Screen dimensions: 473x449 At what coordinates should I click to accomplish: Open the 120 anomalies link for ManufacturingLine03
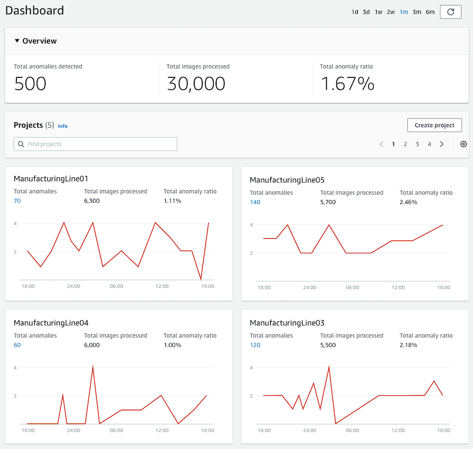coord(255,345)
